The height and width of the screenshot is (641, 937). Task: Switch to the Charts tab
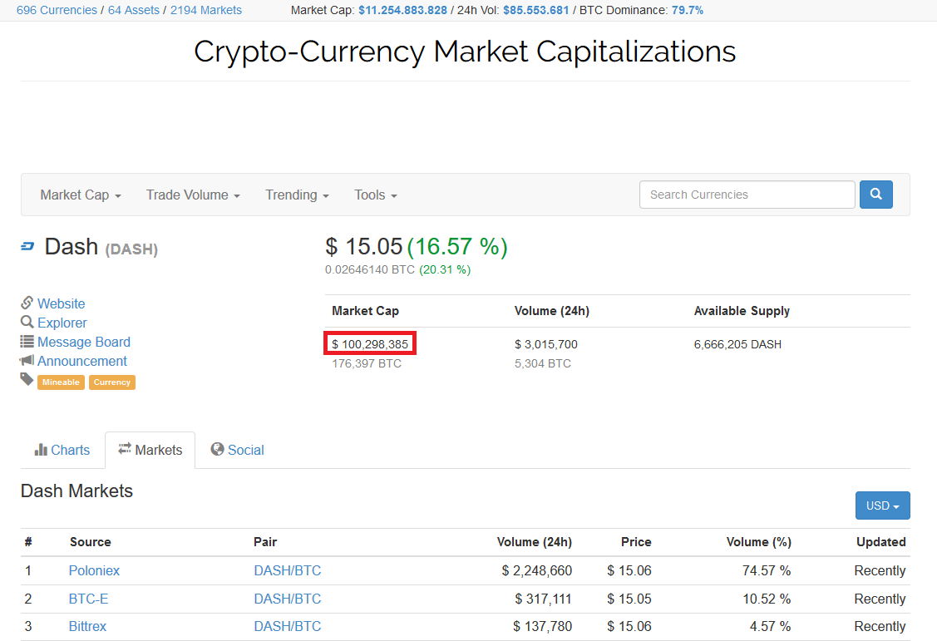(62, 450)
